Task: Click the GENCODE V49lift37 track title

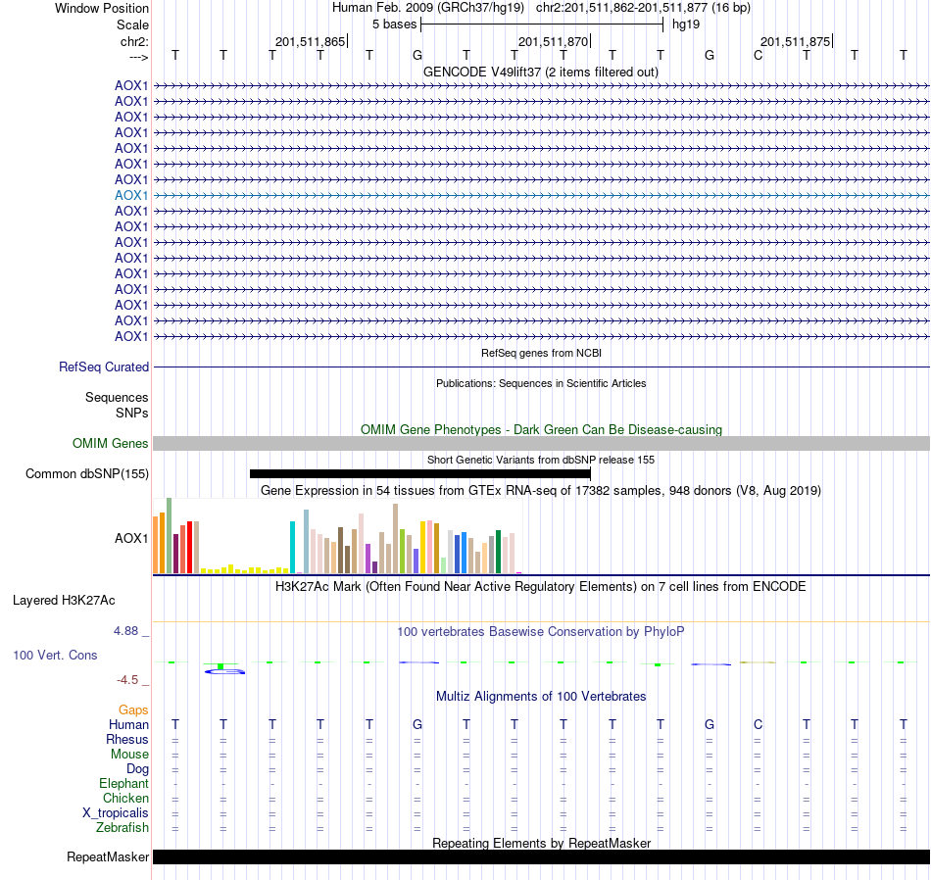Action: pyautogui.click(x=541, y=73)
